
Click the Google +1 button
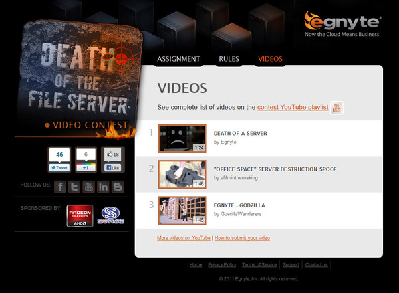tap(86, 167)
